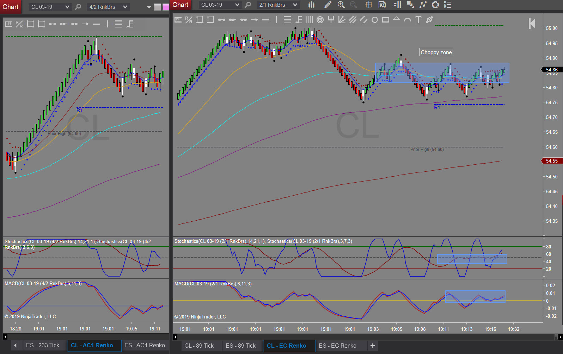Screen dimensions: 563x354
Task: Search instruments in the left chart
Action: 78,7
